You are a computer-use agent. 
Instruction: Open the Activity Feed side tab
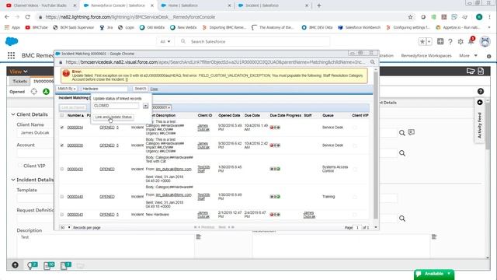point(480,121)
